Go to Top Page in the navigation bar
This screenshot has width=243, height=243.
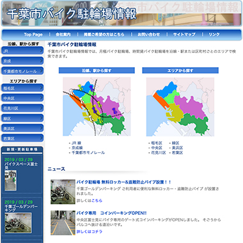pos(33,35)
